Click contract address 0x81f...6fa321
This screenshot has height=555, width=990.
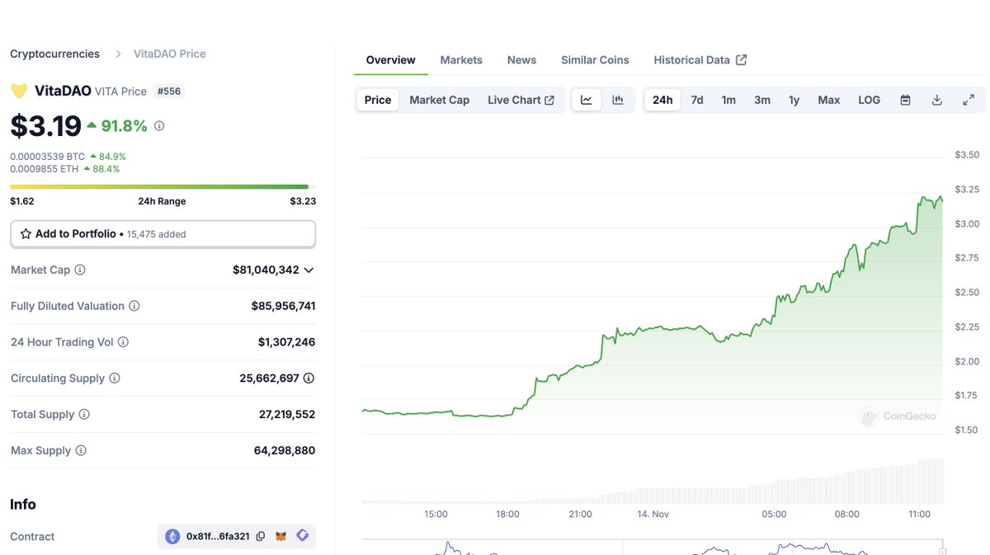218,536
